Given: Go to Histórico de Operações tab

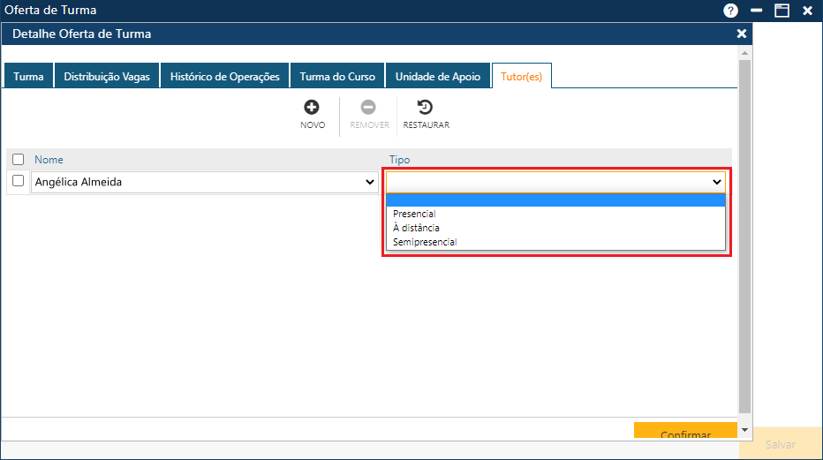Looking at the screenshot, I should 224,77.
